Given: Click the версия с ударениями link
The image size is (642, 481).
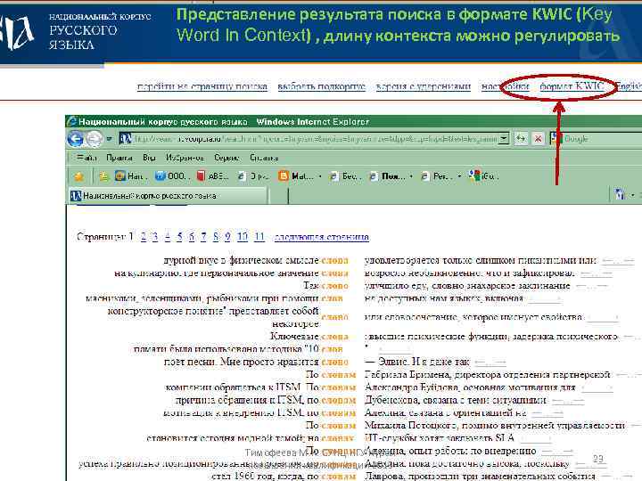Looking at the screenshot, I should [423, 86].
